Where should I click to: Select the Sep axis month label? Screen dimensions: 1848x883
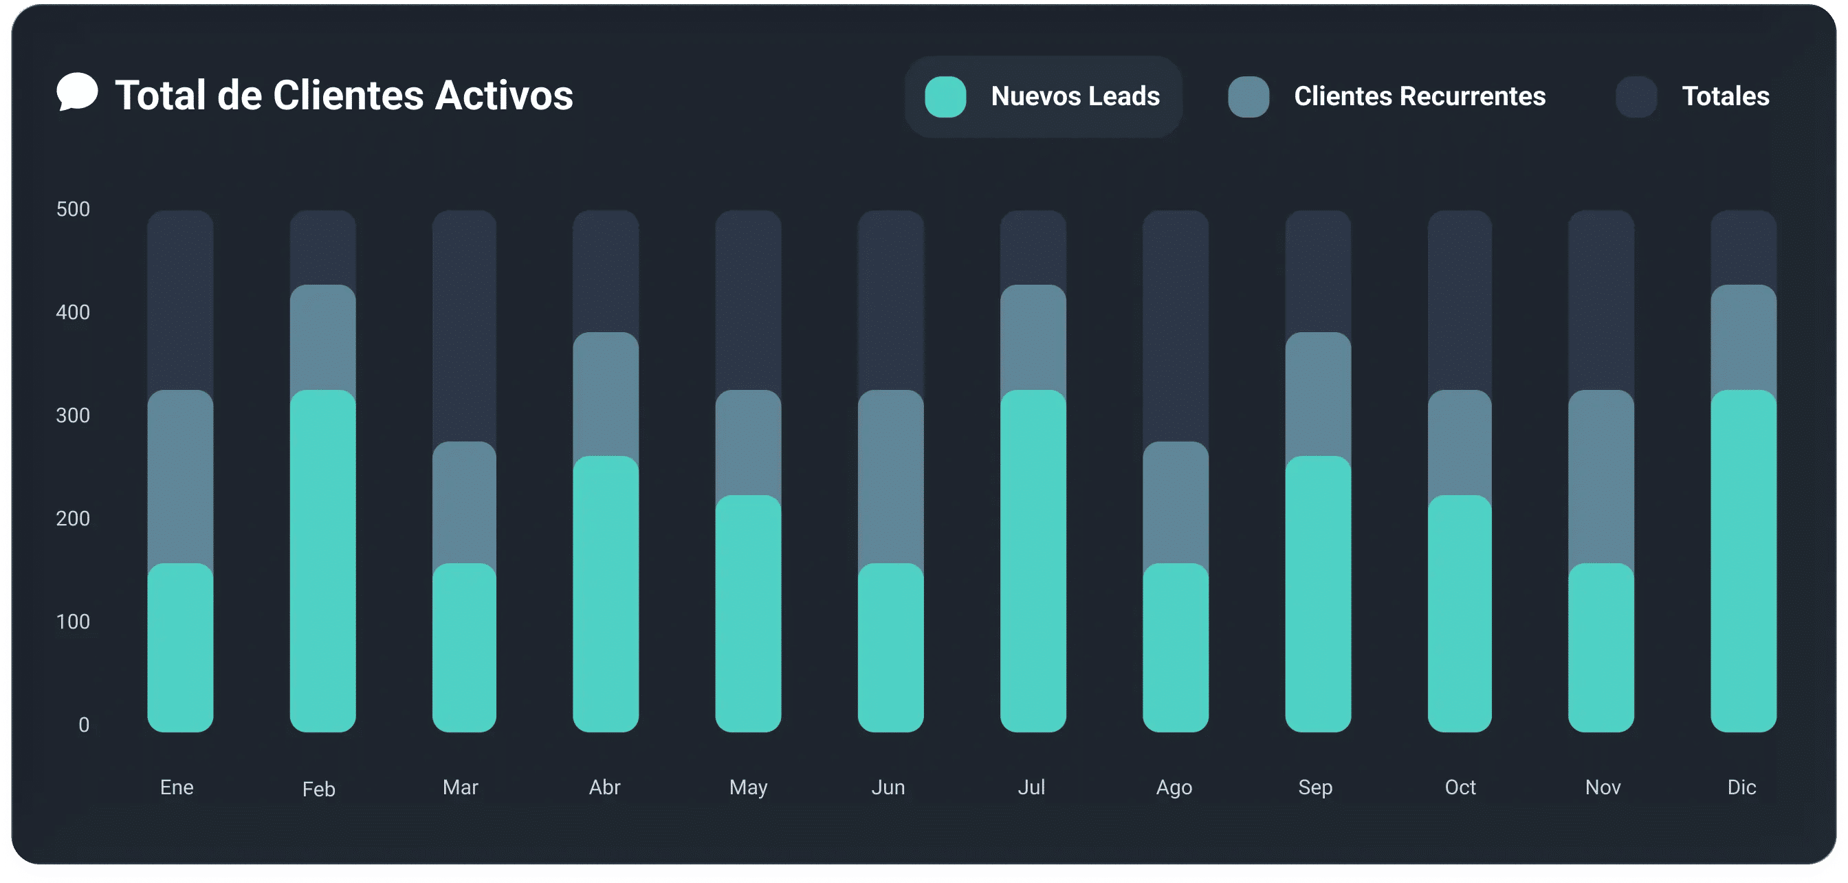(1315, 787)
